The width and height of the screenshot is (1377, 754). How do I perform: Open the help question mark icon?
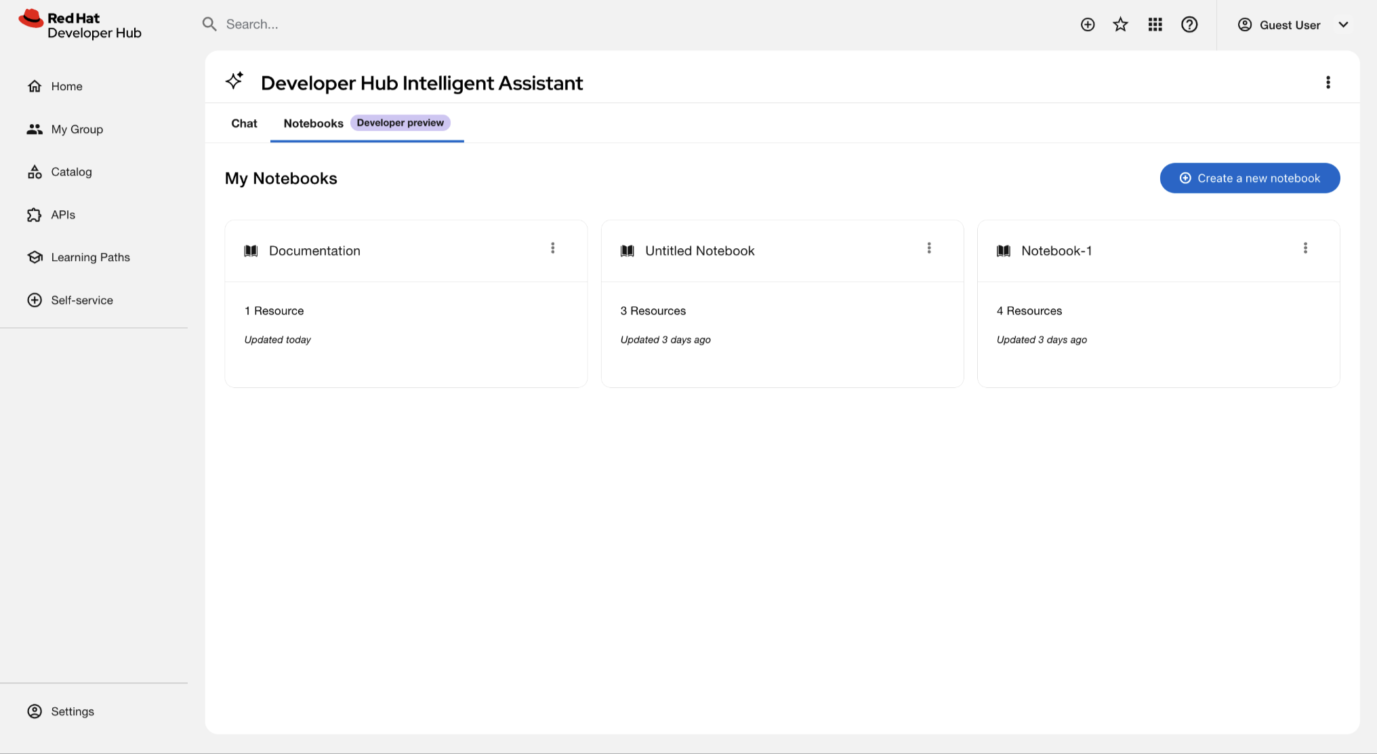pyautogui.click(x=1189, y=24)
